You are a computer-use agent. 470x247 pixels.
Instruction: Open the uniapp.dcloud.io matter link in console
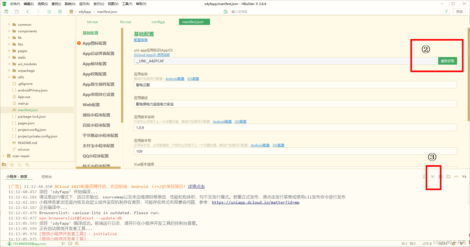[x=256, y=202]
